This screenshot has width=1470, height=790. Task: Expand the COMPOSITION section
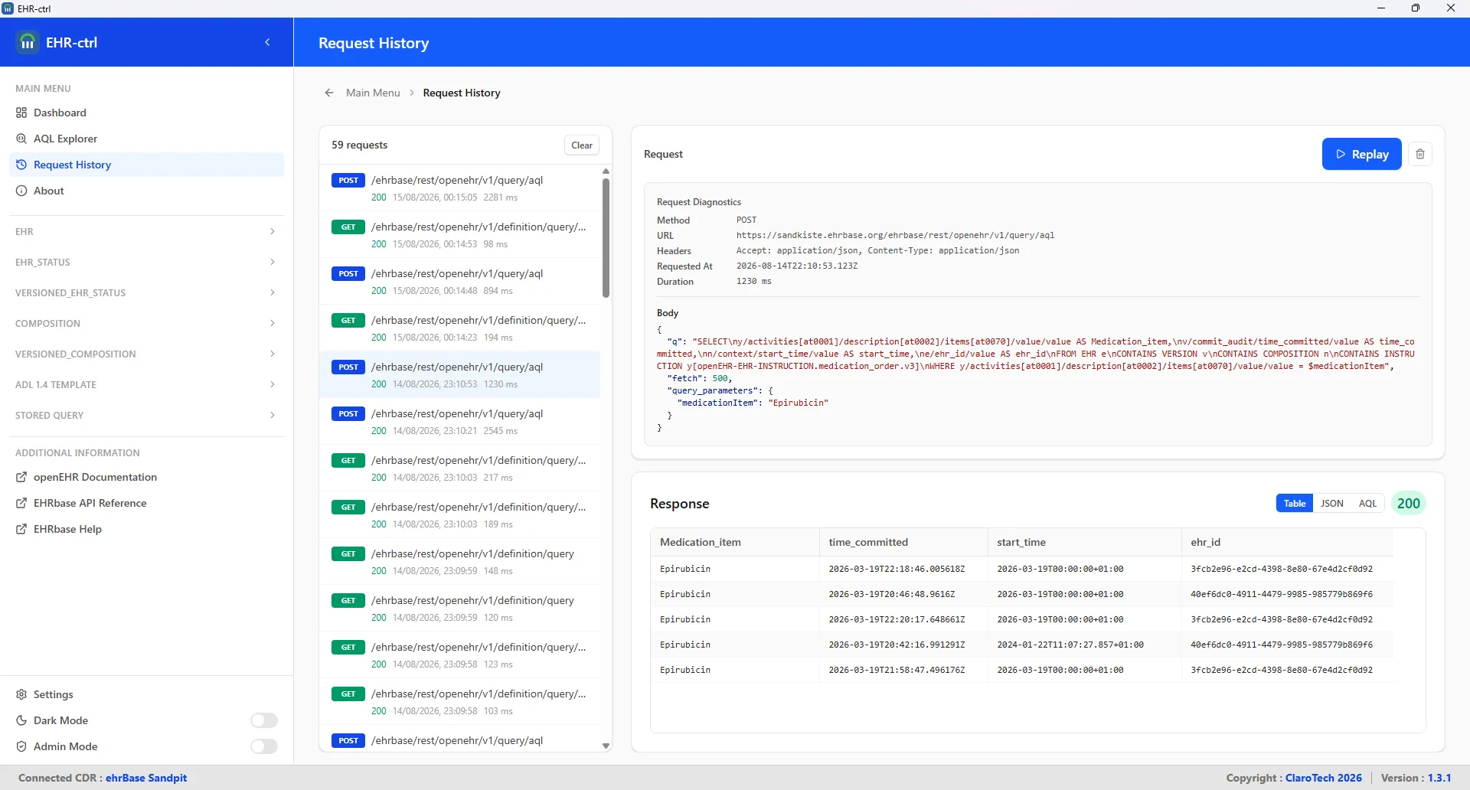[x=145, y=323]
